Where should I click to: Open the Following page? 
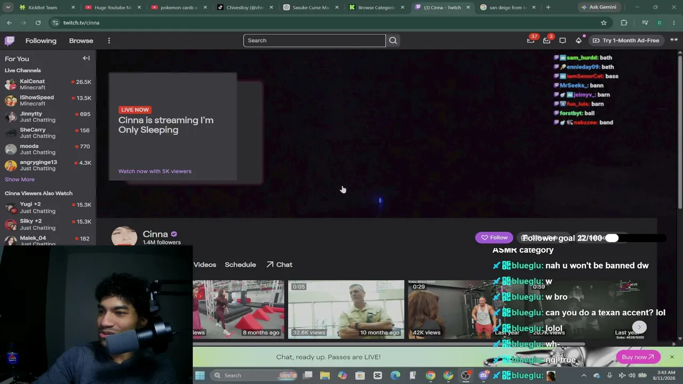pyautogui.click(x=41, y=41)
